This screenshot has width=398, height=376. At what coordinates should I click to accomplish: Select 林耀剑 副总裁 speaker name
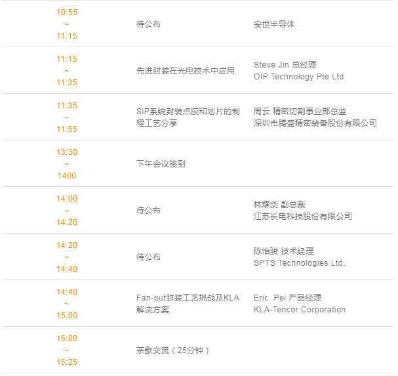[x=279, y=205]
